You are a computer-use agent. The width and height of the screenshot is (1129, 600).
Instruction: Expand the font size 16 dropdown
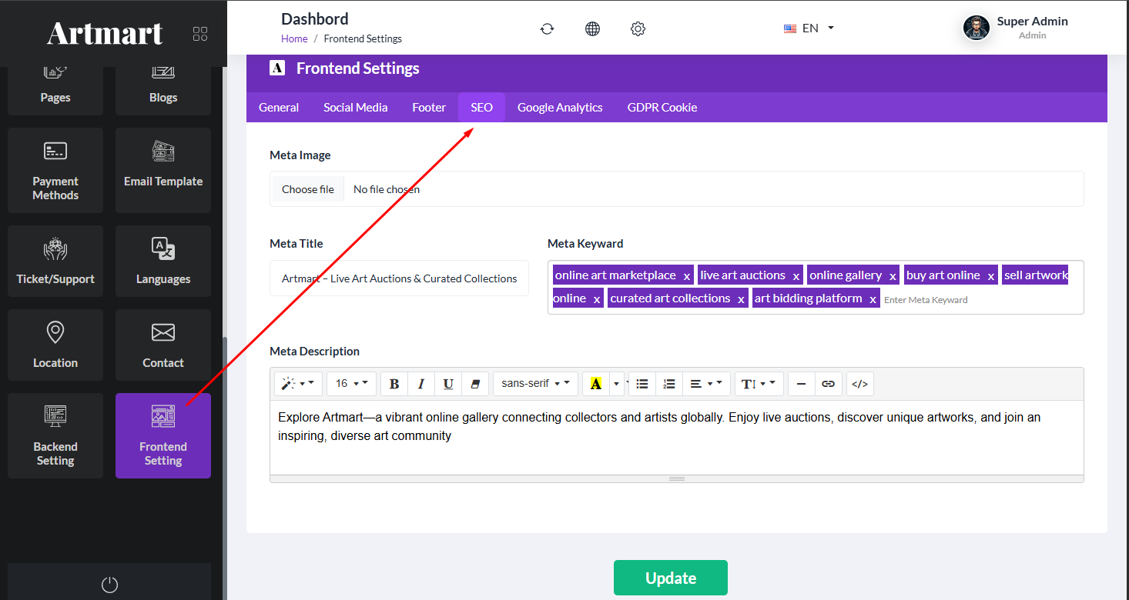[x=351, y=383]
